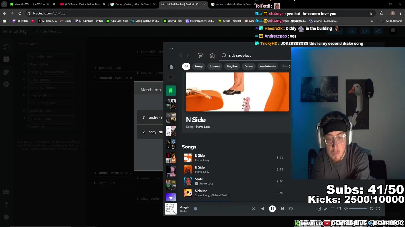This screenshot has height=227, width=405.
Task: Go back in the music app
Action: click(x=181, y=55)
